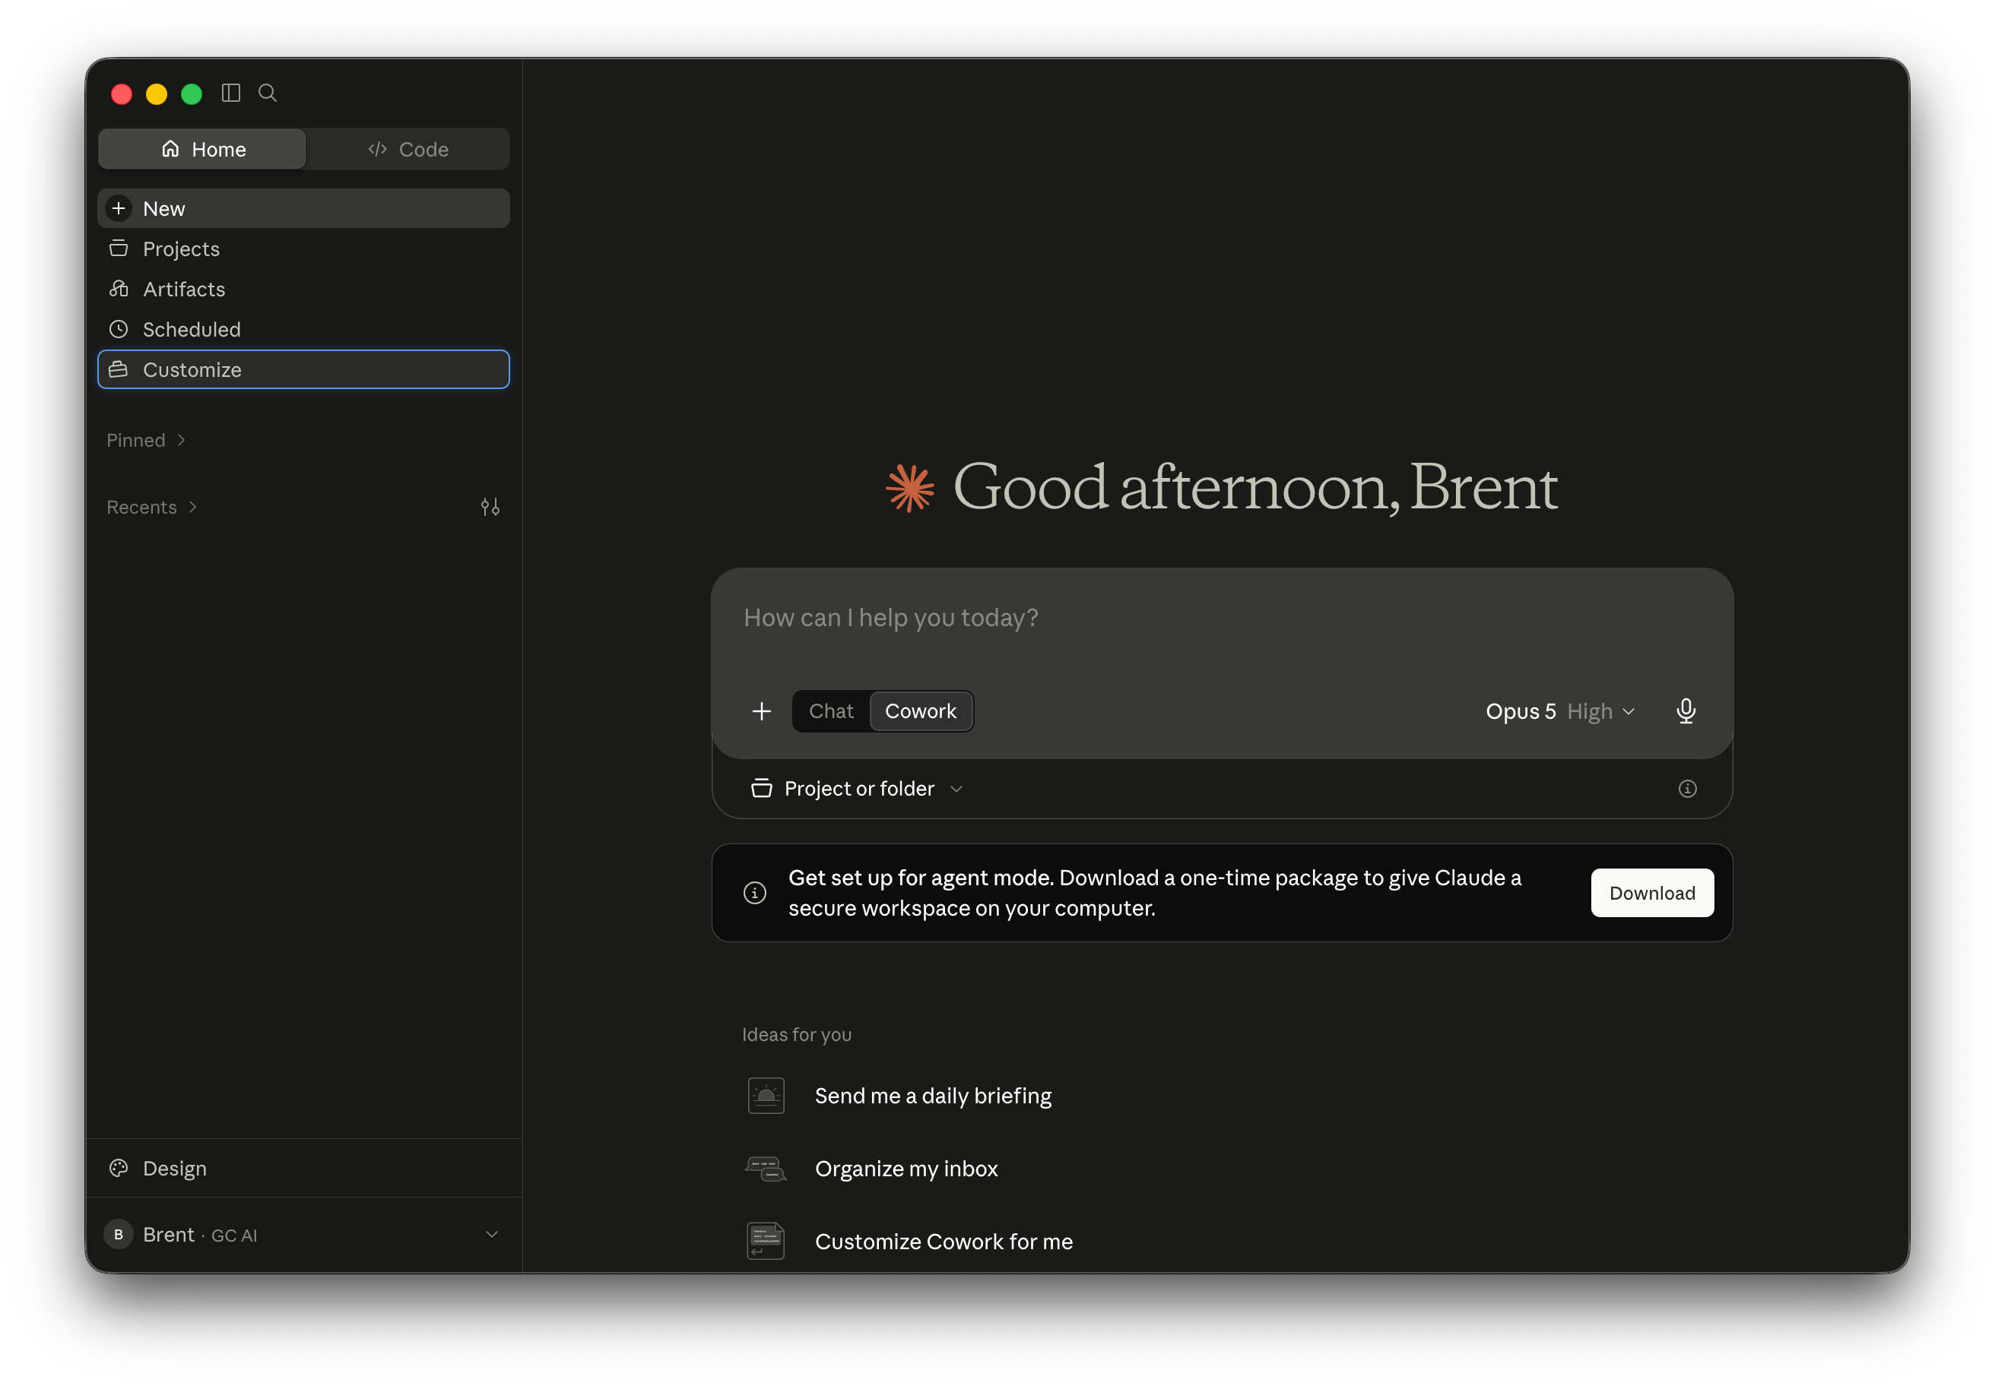Start voice input with microphone icon
1995x1386 pixels.
[1686, 711]
